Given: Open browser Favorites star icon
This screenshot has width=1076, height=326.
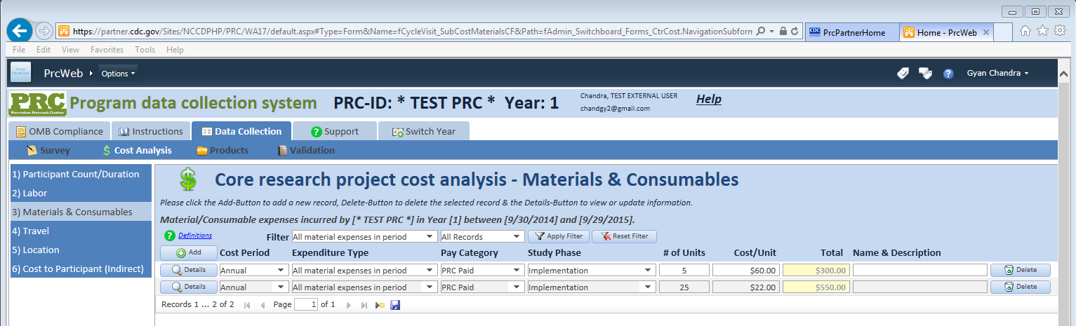Looking at the screenshot, I should tap(1043, 31).
